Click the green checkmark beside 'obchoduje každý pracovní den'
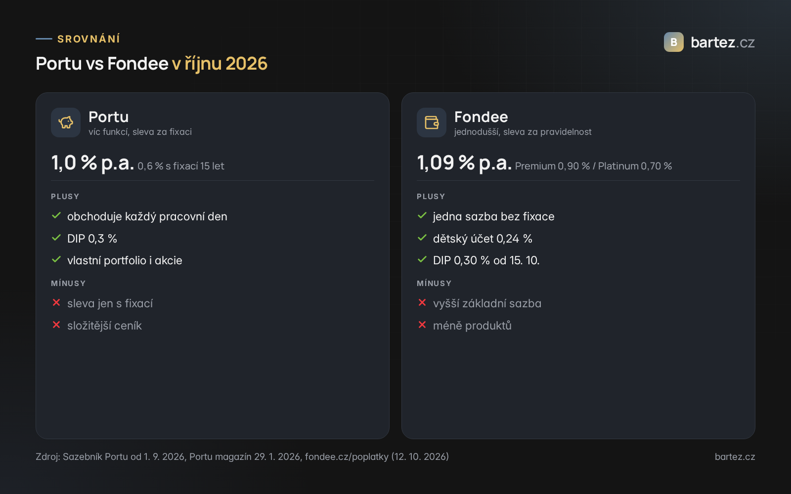Screen dimensions: 791x494 (x=56, y=216)
